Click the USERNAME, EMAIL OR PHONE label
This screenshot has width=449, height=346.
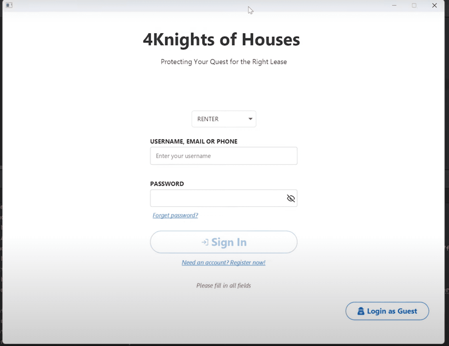coord(193,141)
